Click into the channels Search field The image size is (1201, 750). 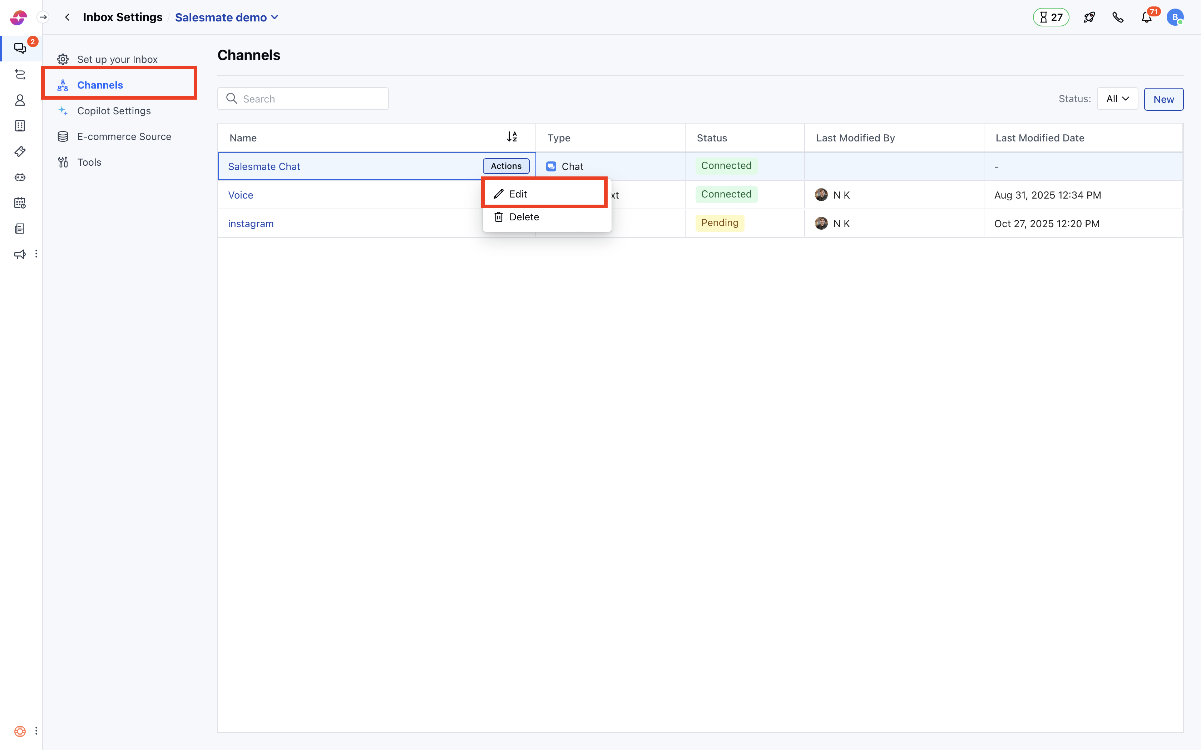[x=303, y=98]
